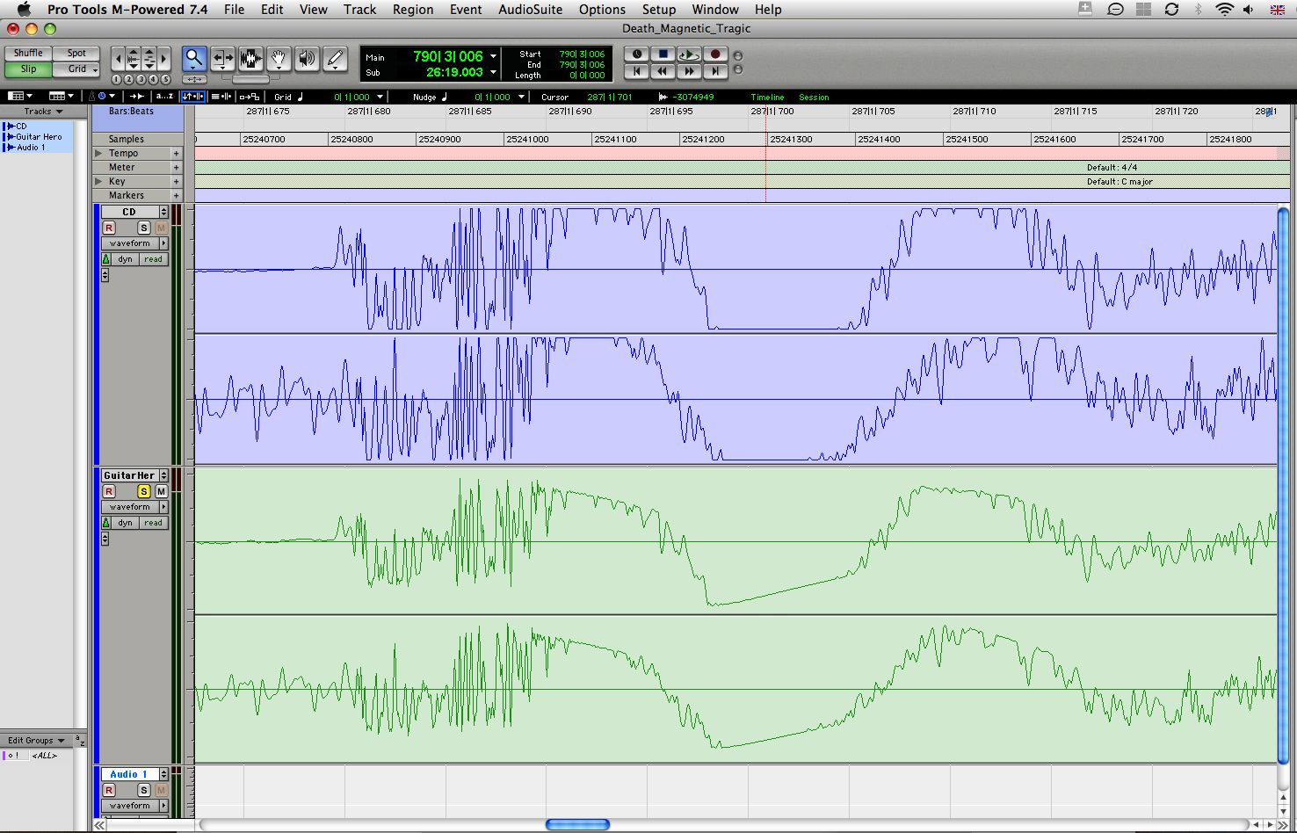This screenshot has height=833, width=1297.
Task: Record-enable the Audio 1 track
Action: coord(109,790)
